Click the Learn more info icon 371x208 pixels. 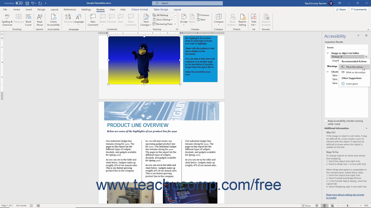(343, 84)
